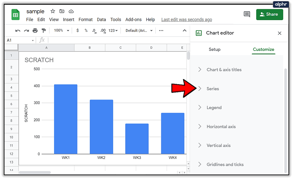
Task: Decrease decimal places
Action: click(94, 31)
